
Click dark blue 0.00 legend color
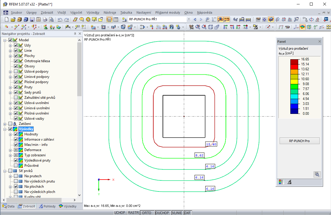pos(294,111)
